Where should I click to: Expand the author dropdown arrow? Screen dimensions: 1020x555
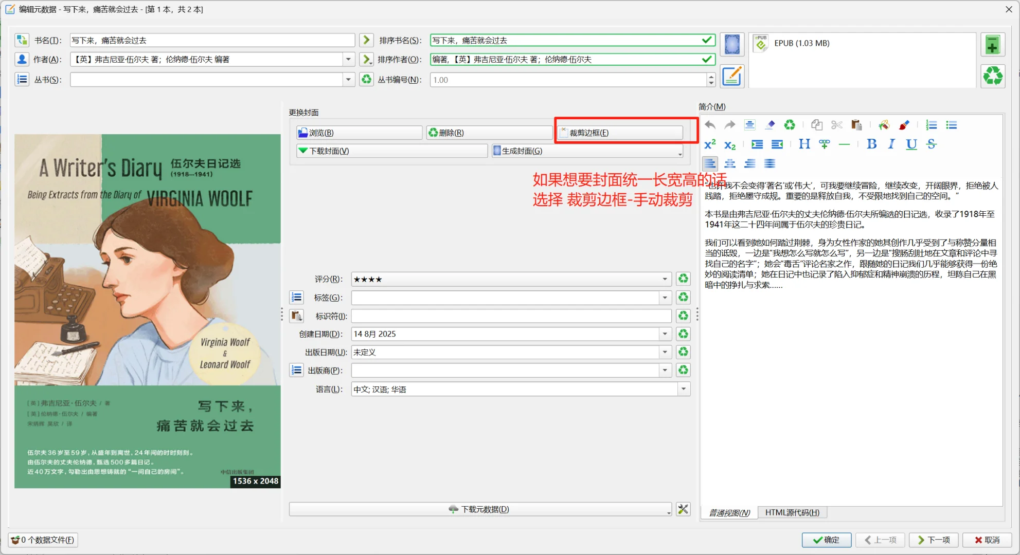click(348, 60)
